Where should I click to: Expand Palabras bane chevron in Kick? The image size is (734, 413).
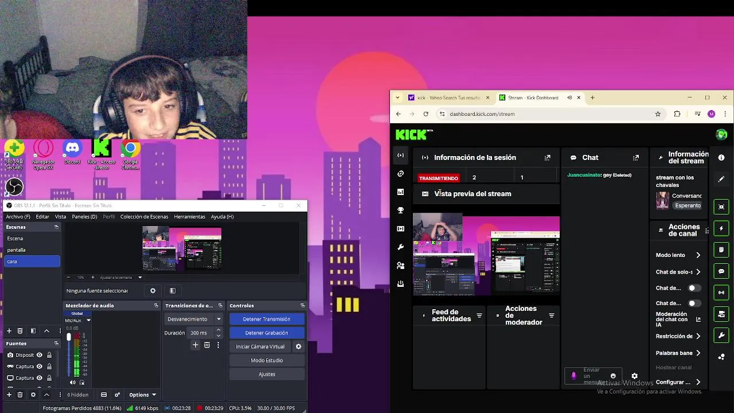698,353
